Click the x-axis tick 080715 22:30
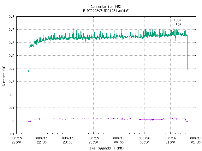Screen dimensions: 202x151 (x=42, y=140)
